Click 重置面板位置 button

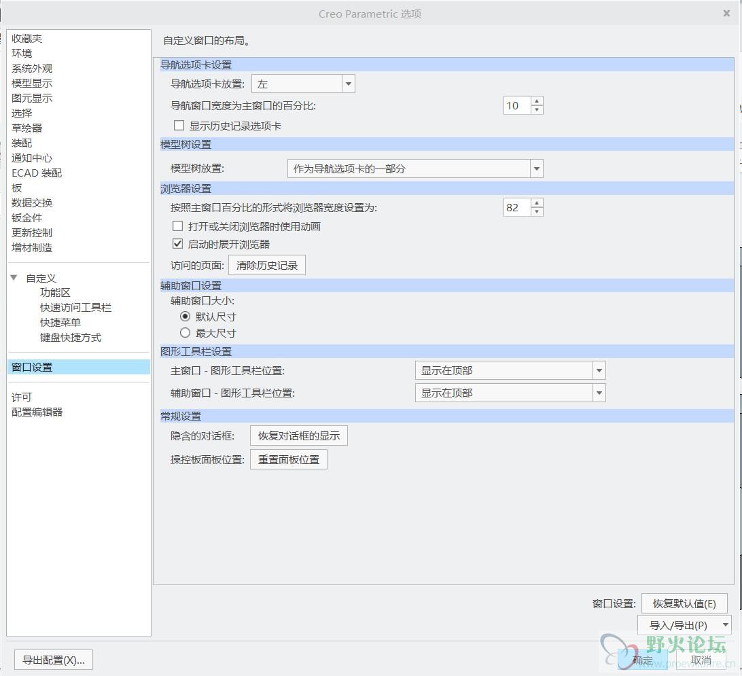289,459
